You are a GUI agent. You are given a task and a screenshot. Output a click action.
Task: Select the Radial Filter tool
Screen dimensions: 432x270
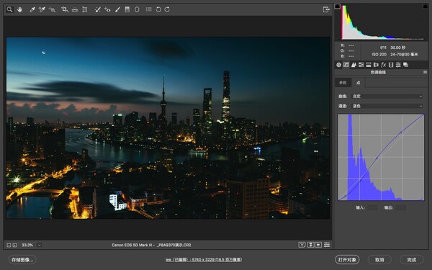coord(137,9)
